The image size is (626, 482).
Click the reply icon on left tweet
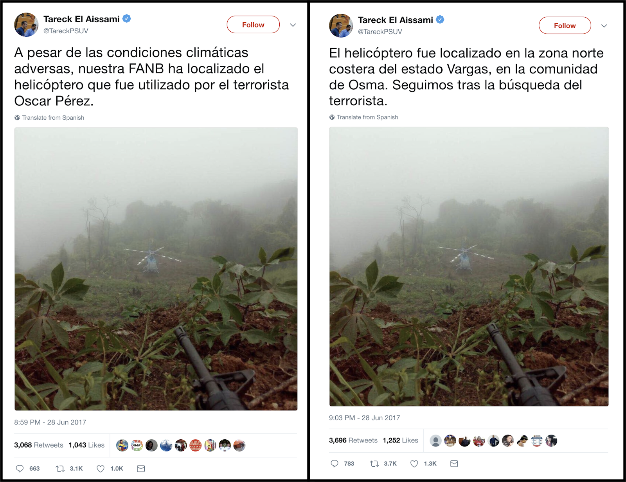(x=20, y=468)
